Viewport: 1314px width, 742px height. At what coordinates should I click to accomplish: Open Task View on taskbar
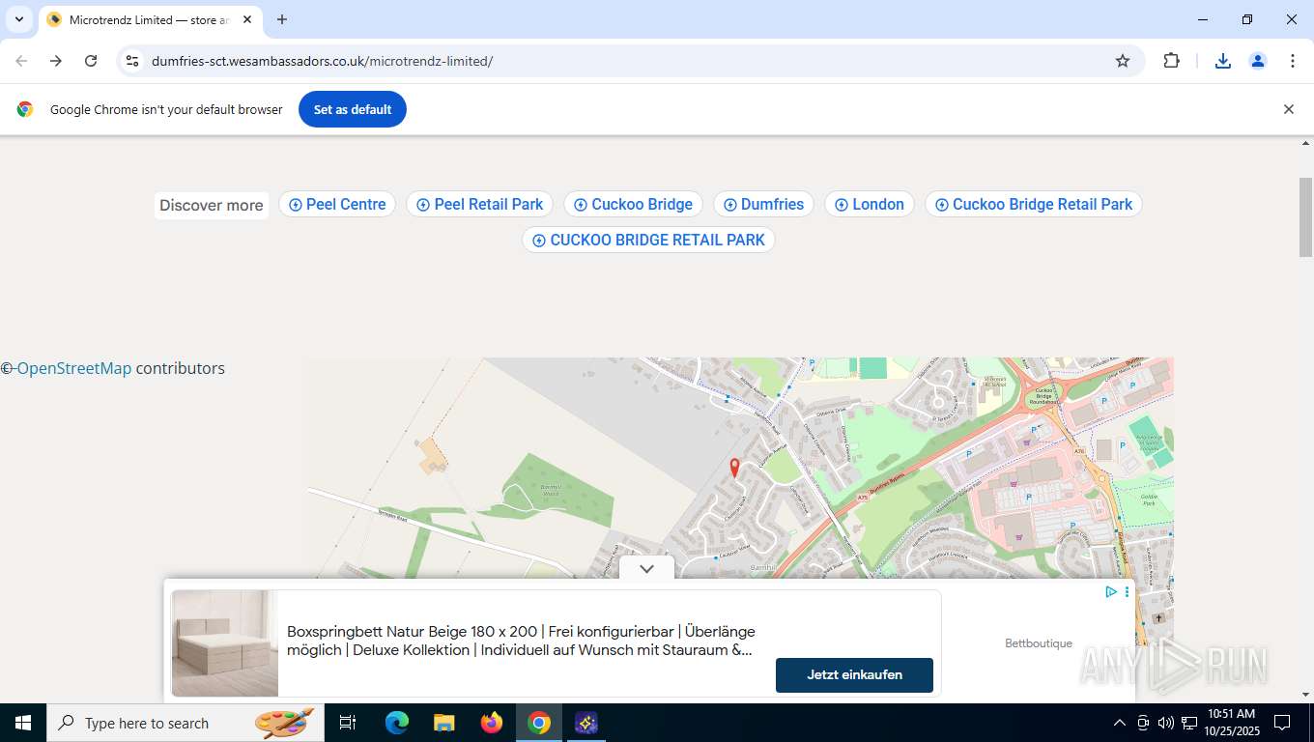[x=348, y=723]
